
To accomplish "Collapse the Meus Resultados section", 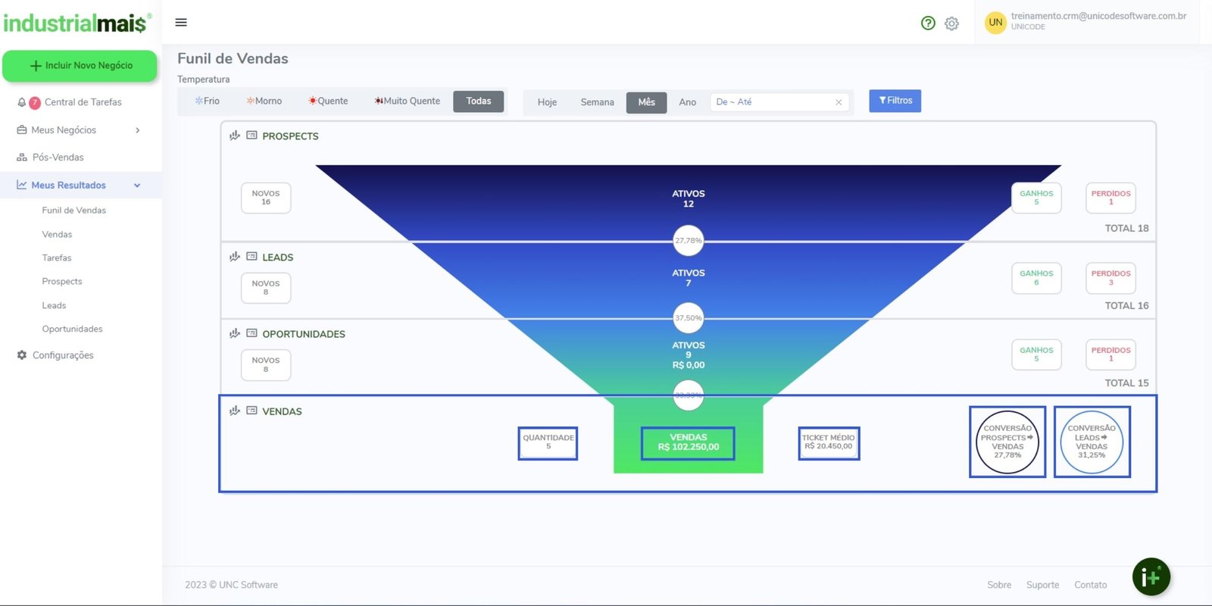I will (x=137, y=186).
